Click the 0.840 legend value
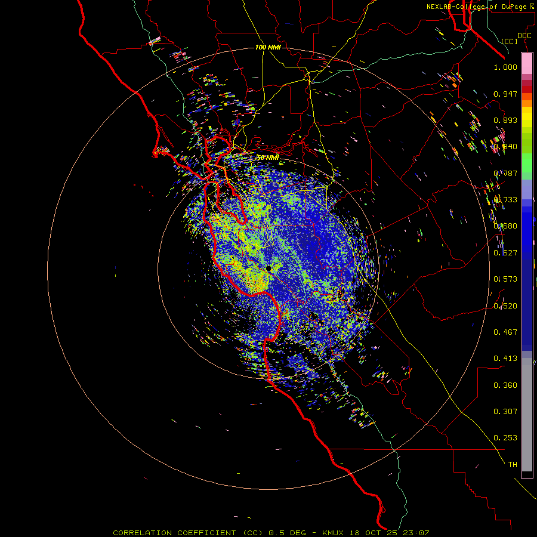Image resolution: width=537 pixels, height=537 pixels. click(x=505, y=147)
